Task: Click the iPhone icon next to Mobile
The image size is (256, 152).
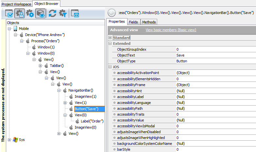Action: point(15,29)
